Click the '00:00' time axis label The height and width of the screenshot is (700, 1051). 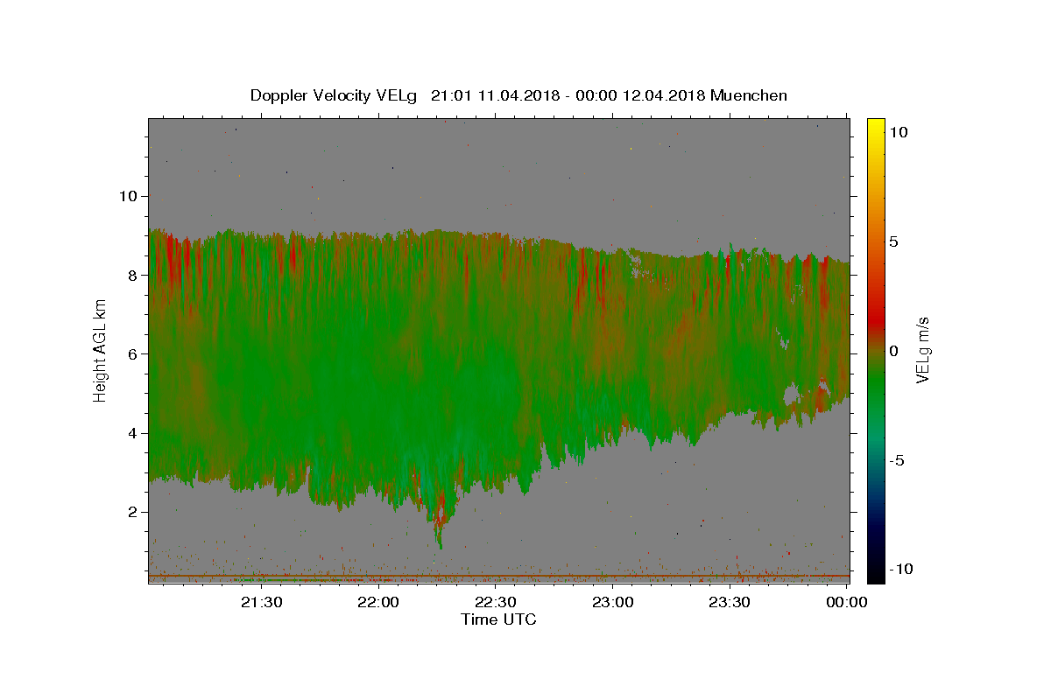coord(846,602)
